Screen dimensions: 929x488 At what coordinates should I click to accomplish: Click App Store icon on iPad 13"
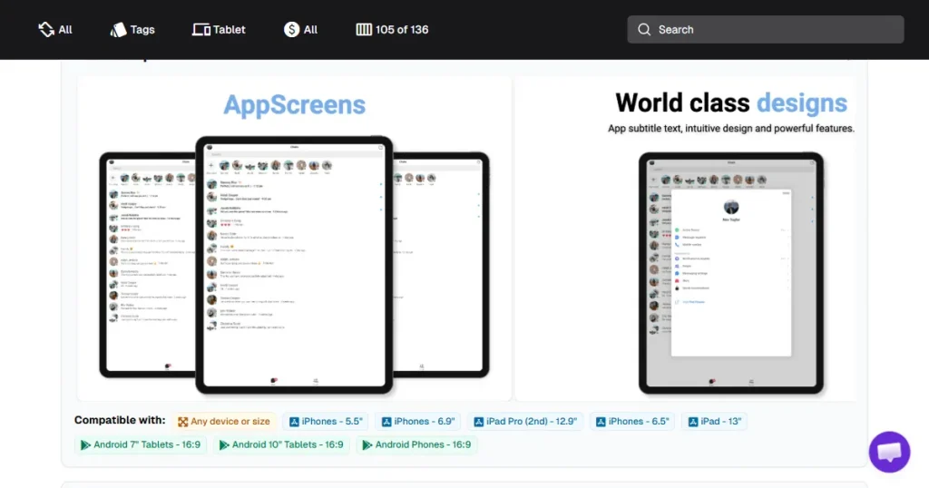pos(692,422)
